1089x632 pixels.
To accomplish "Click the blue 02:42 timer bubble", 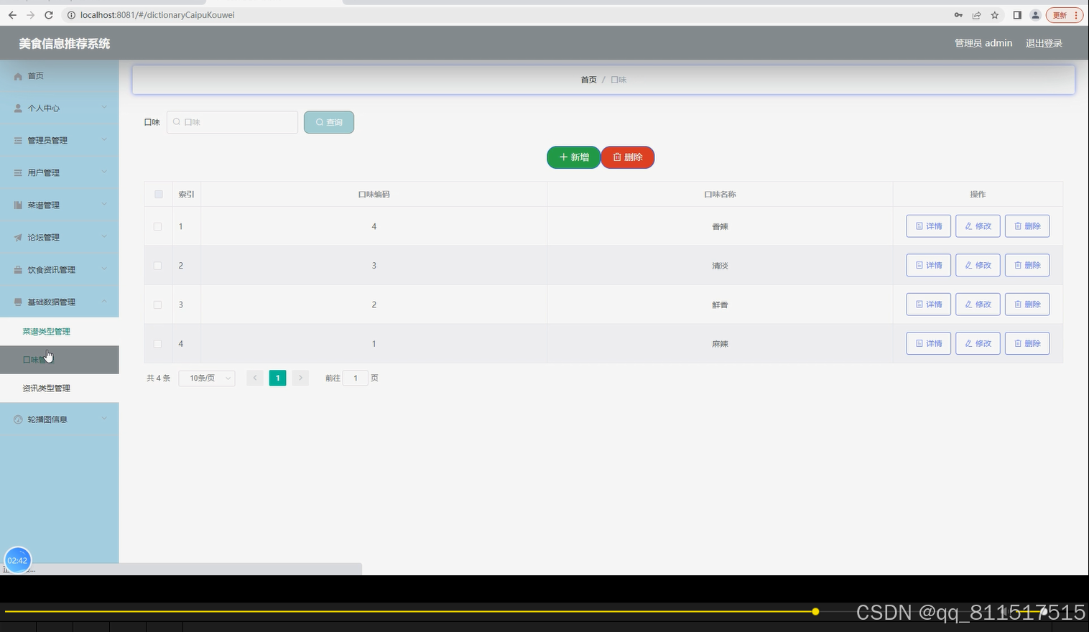I will click(18, 560).
